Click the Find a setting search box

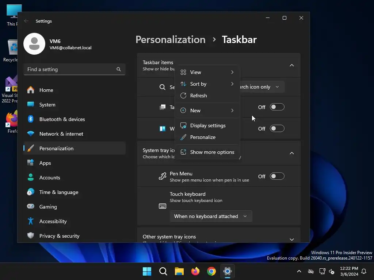tap(75, 69)
